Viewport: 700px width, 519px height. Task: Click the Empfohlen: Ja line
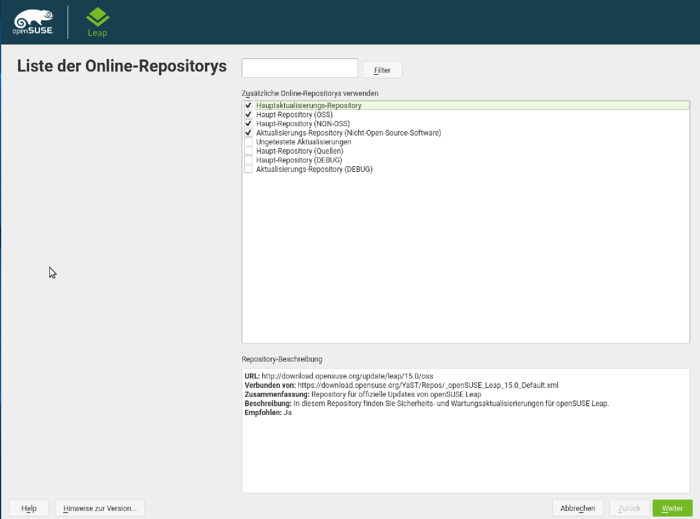tap(268, 412)
